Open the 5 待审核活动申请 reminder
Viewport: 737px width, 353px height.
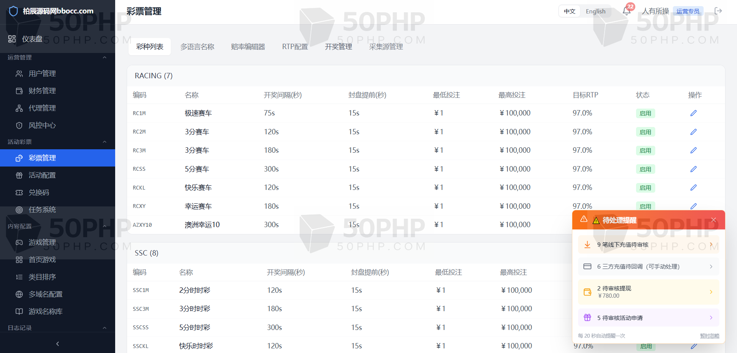648,318
